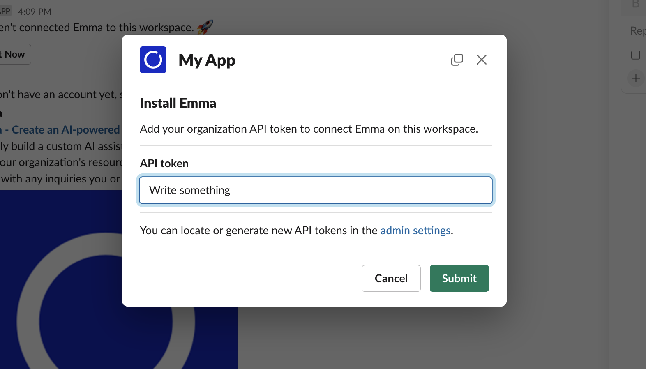
Task: Close the My App dialog
Action: pyautogui.click(x=481, y=60)
